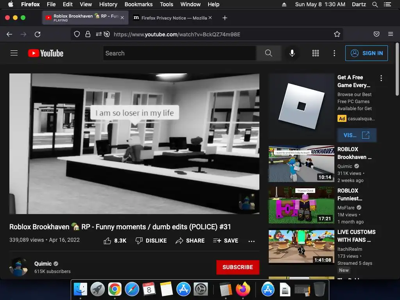Open Chrome from the Dock

pos(114,289)
